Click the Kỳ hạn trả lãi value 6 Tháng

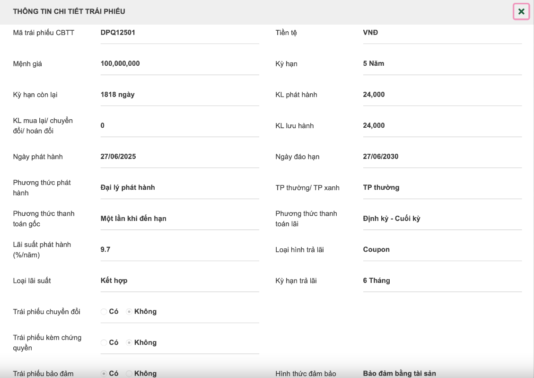coord(376,281)
